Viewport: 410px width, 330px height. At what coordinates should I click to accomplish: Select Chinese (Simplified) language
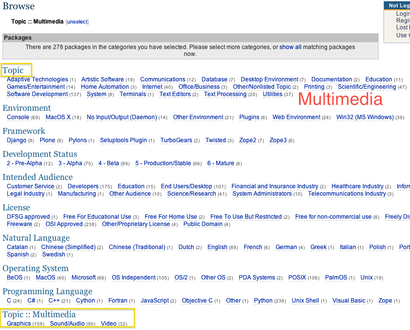pyautogui.click(x=69, y=247)
